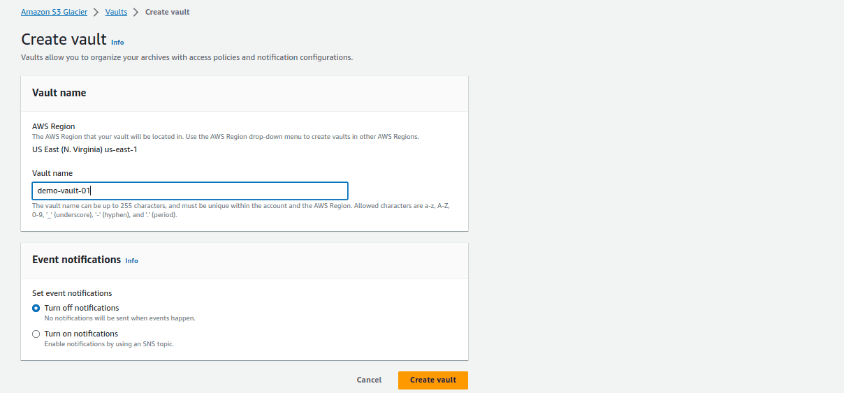Enable the Turn on notifications radio option
Screen dimensions: 844x393
pos(36,334)
